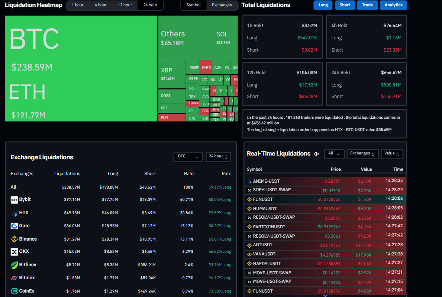Select the 12 hour heatmap tab
The height and width of the screenshot is (297, 442).
pos(125,5)
